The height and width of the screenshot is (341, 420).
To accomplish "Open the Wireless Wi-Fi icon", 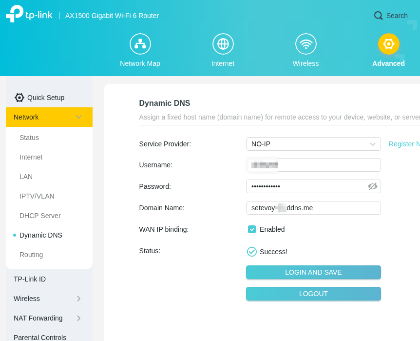I will point(305,44).
